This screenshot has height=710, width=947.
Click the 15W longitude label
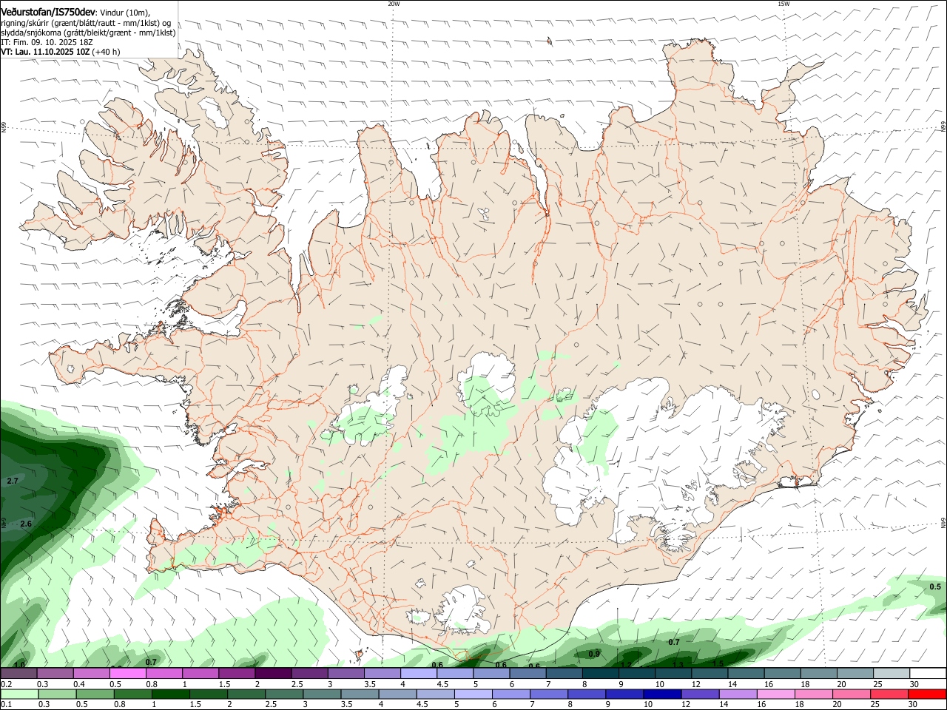pyautogui.click(x=783, y=4)
